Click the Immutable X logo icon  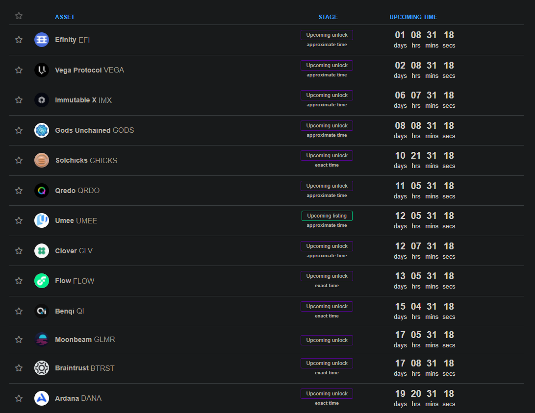pos(42,100)
